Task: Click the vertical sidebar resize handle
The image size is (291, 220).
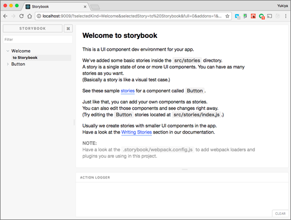Action: pos(74,123)
